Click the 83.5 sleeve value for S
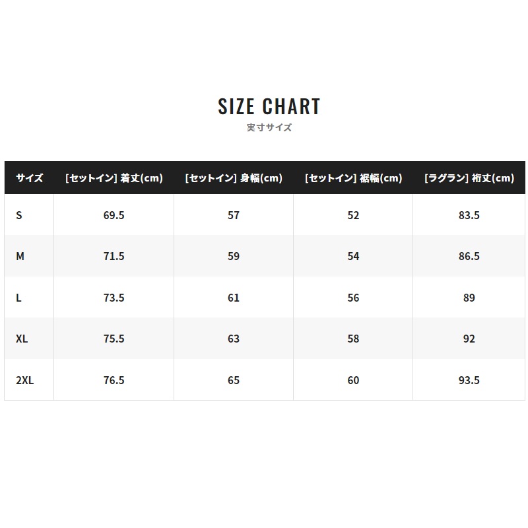This screenshot has width=528, height=528. [x=469, y=215]
